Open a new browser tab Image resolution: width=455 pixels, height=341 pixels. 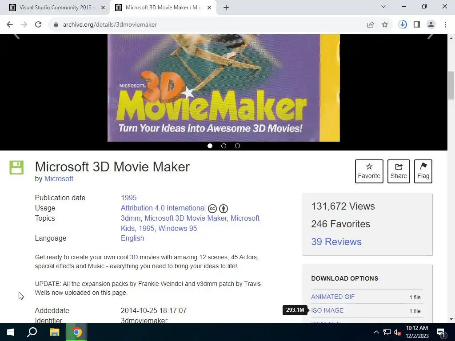(226, 8)
